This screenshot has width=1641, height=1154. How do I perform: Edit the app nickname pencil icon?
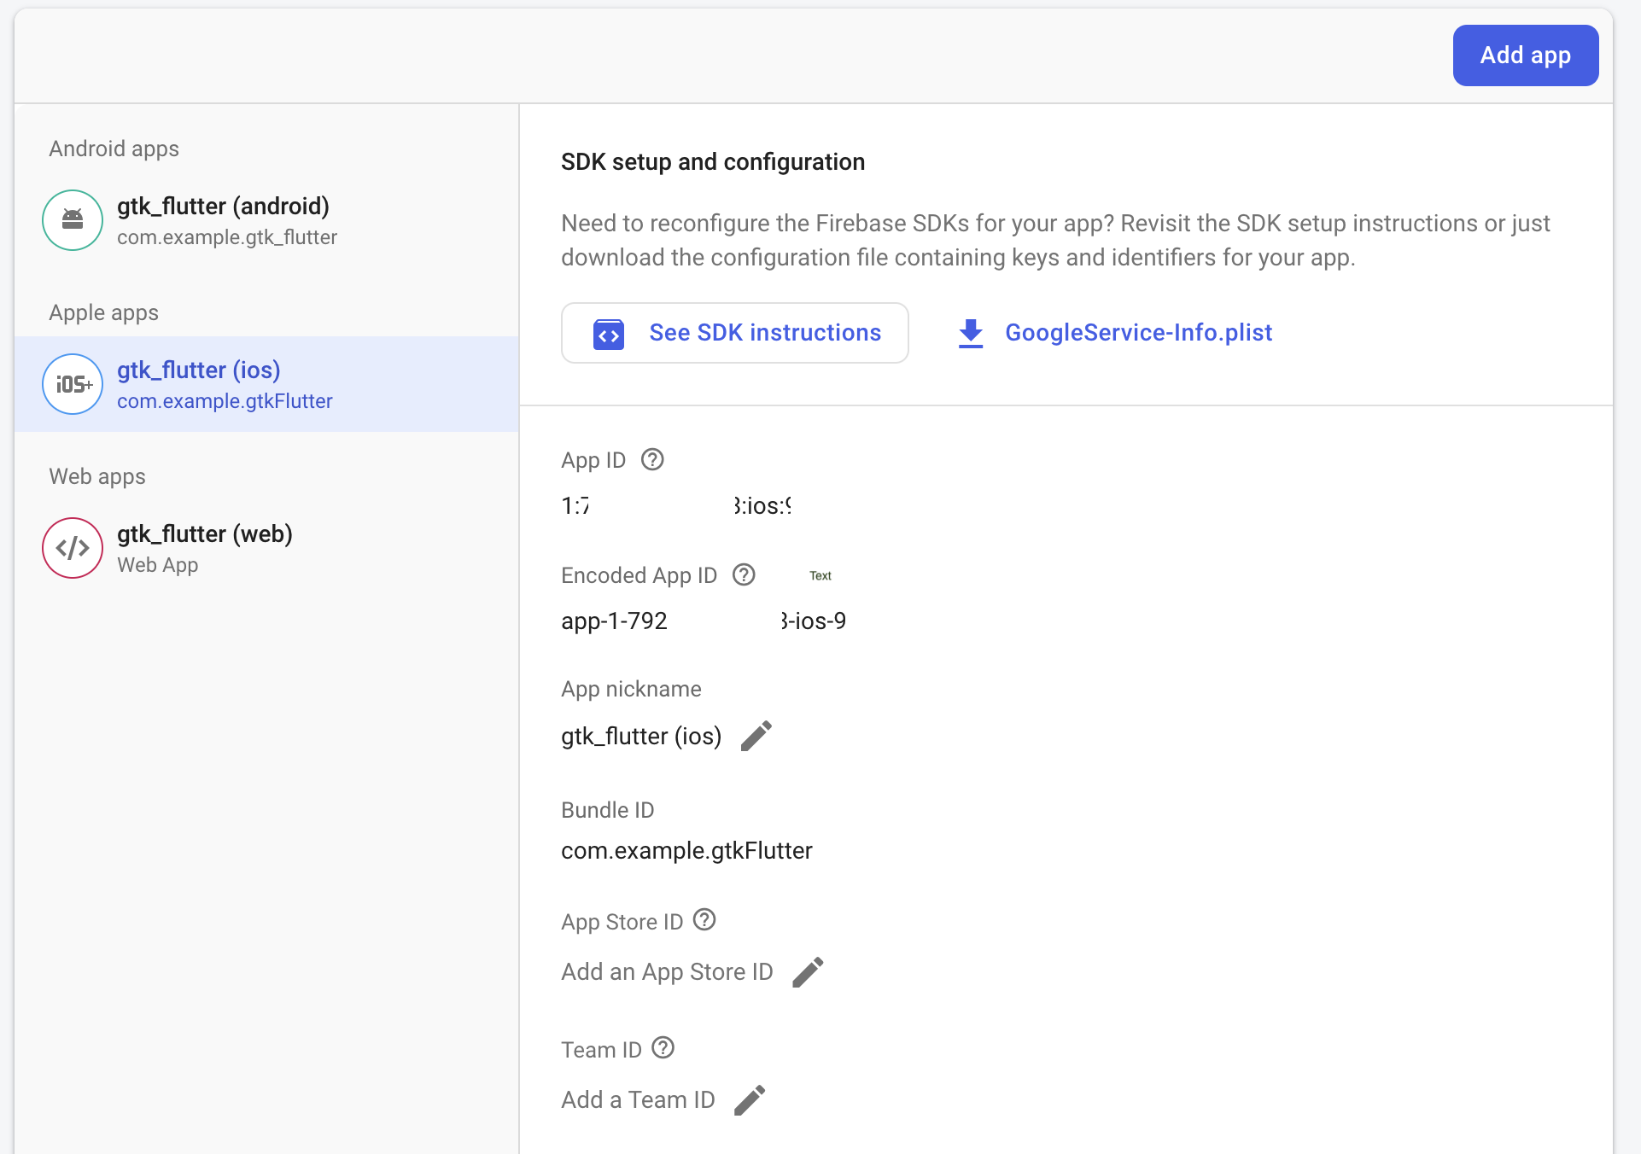[756, 736]
